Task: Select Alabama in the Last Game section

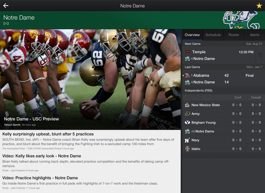Action: (201, 75)
